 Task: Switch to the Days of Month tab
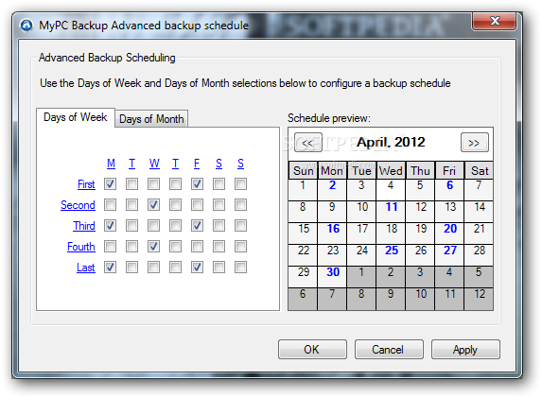point(151,119)
